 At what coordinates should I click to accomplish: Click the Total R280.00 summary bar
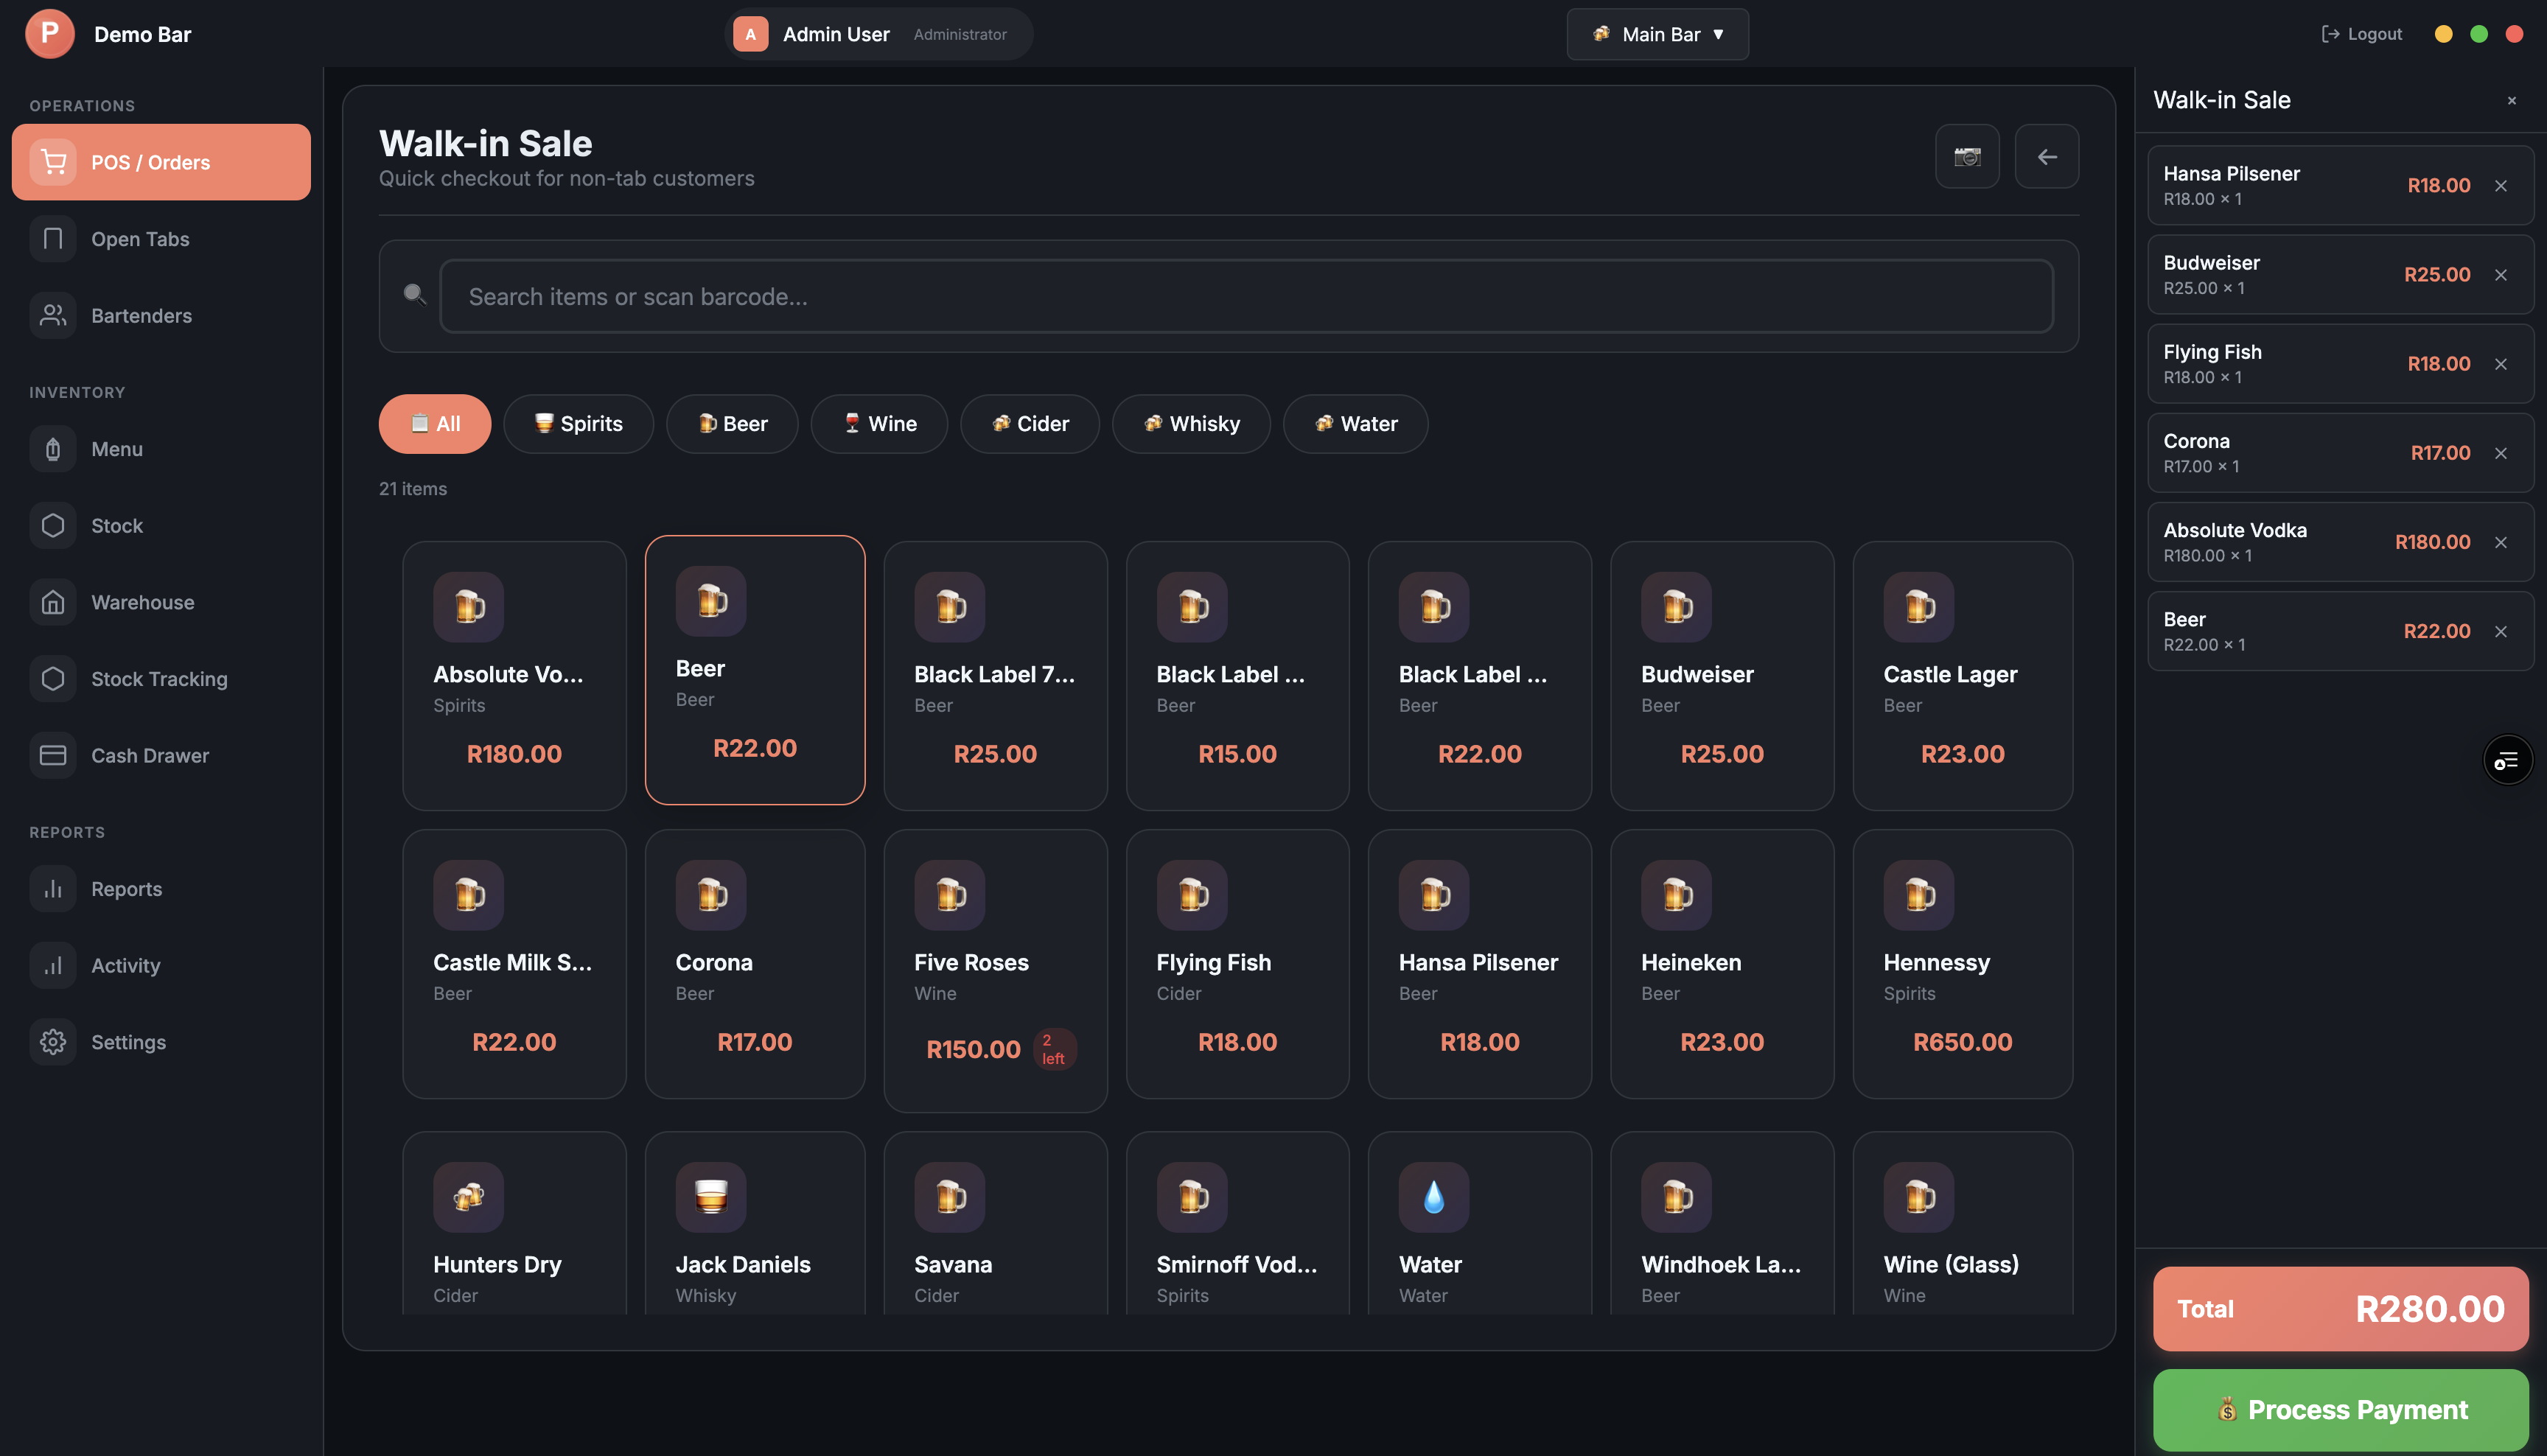coord(2340,1308)
